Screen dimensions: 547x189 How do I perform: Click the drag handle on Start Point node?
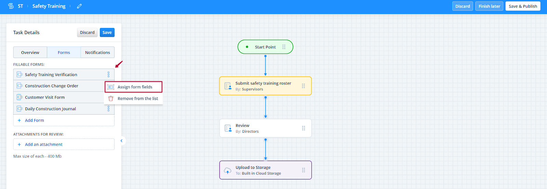284,47
